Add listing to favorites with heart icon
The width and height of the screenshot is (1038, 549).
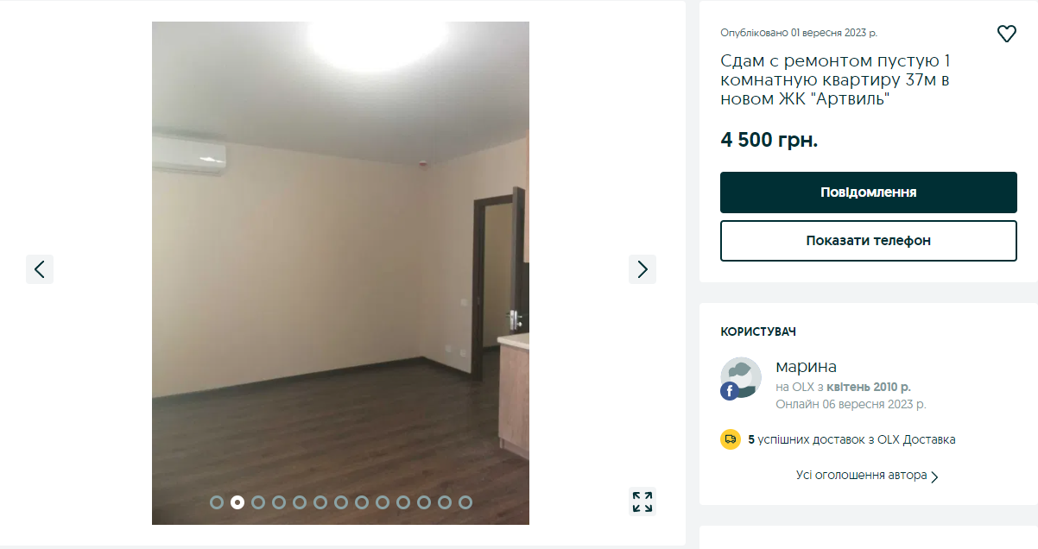pyautogui.click(x=1006, y=34)
